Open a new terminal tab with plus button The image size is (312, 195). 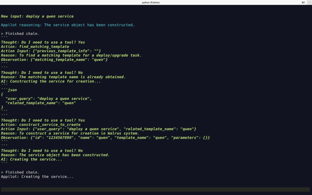[309, 2]
